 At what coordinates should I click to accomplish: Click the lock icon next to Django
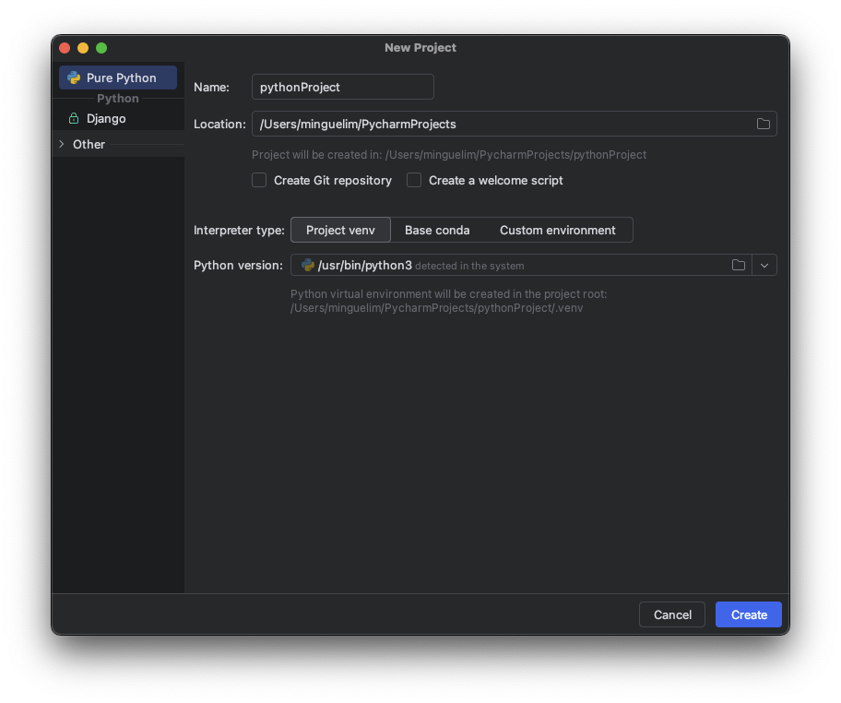click(74, 119)
